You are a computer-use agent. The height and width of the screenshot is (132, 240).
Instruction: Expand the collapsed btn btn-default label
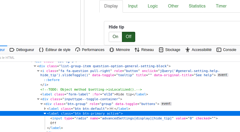pyautogui.click(x=45, y=109)
